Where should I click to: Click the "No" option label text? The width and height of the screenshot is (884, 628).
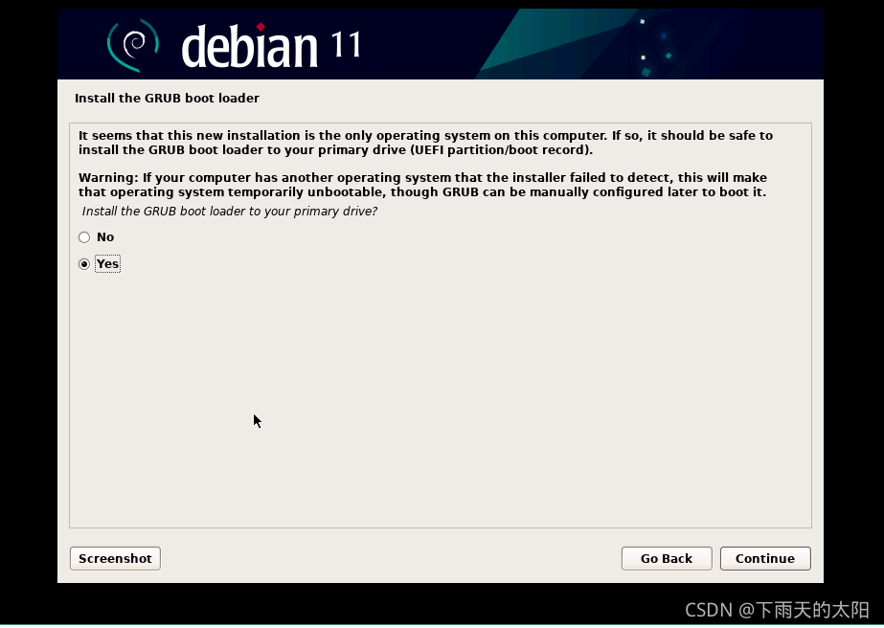point(105,236)
